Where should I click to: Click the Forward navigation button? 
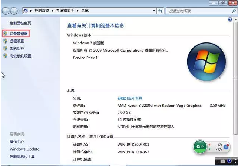coord(14,11)
